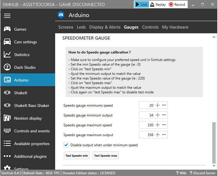Open Statistics chart icon

[x=7, y=55]
